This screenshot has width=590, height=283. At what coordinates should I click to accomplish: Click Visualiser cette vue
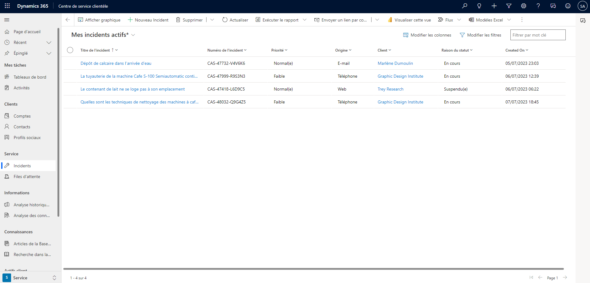tap(409, 20)
